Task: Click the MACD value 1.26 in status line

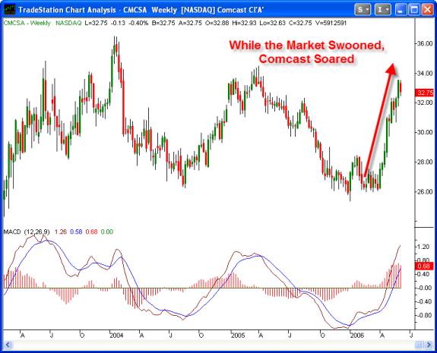Action: (x=61, y=232)
